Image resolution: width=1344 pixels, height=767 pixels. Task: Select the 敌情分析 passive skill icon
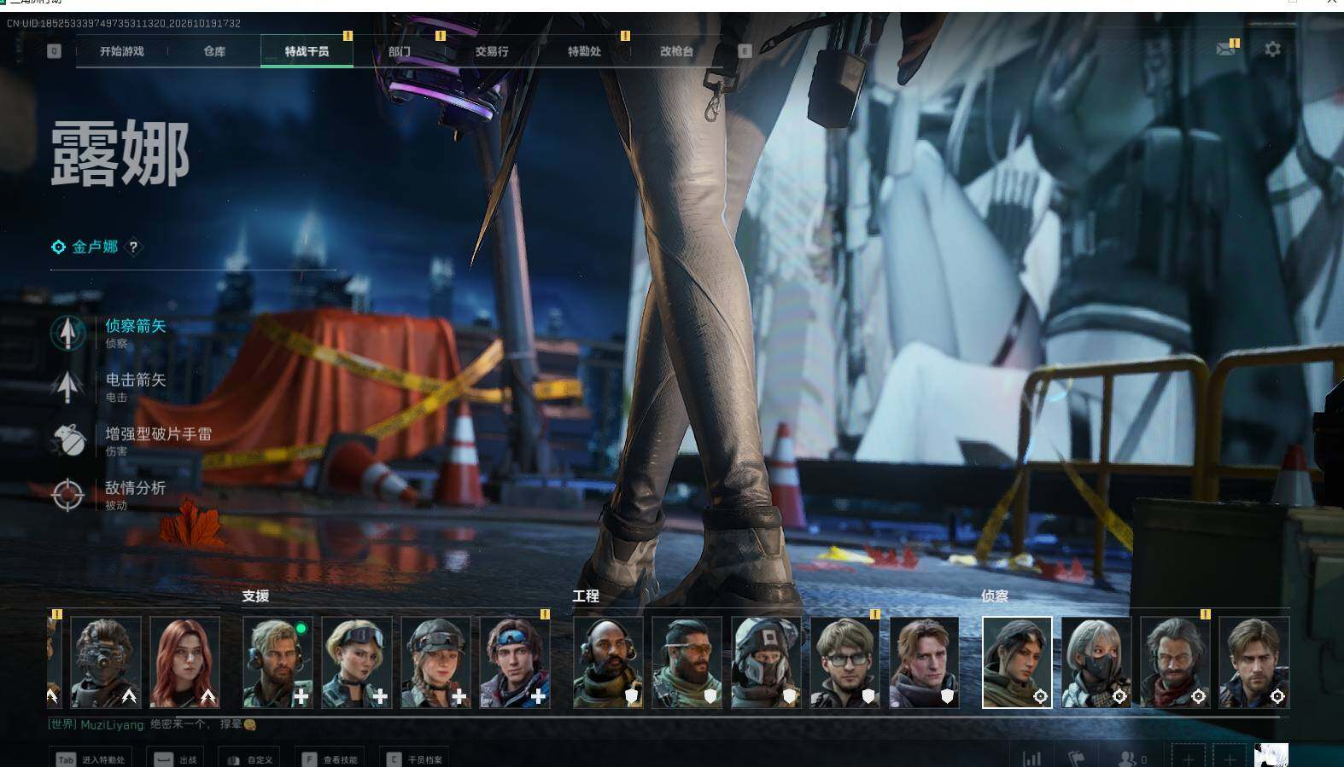coord(67,495)
